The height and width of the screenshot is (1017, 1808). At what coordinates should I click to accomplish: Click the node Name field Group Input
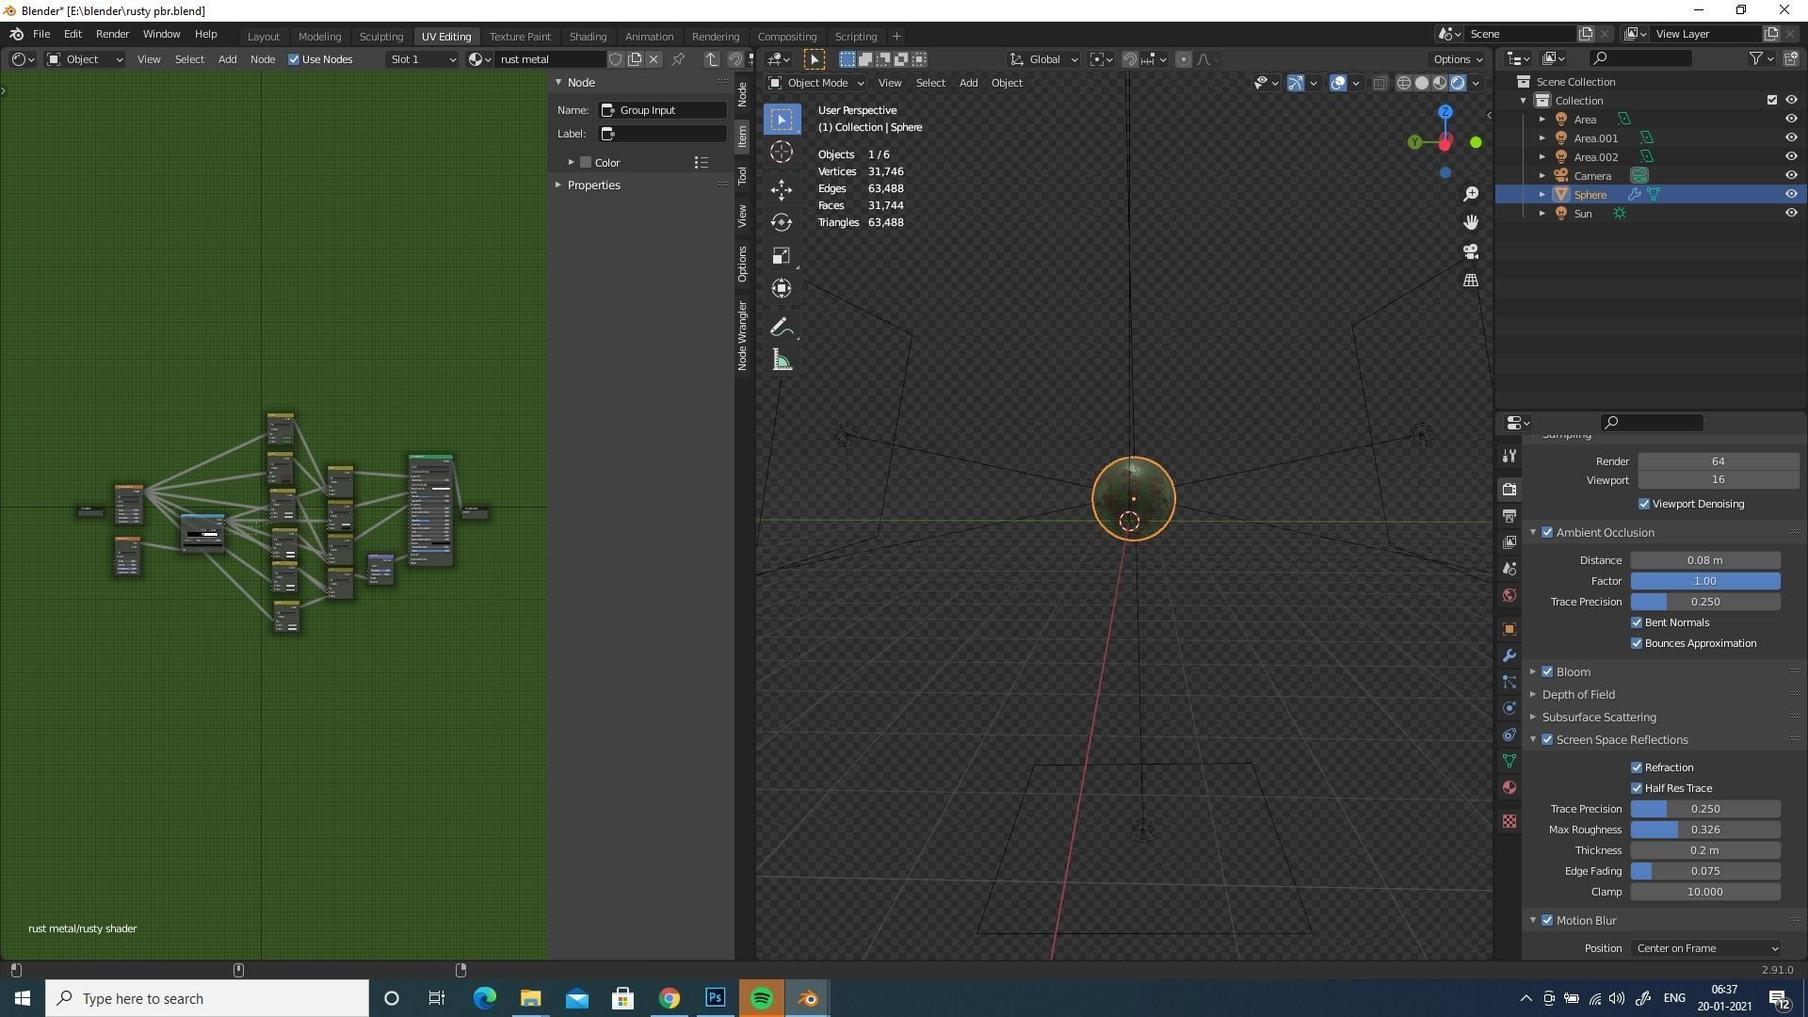(663, 110)
